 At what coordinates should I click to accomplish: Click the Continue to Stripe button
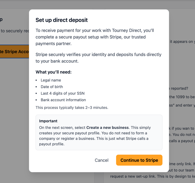tap(139, 160)
